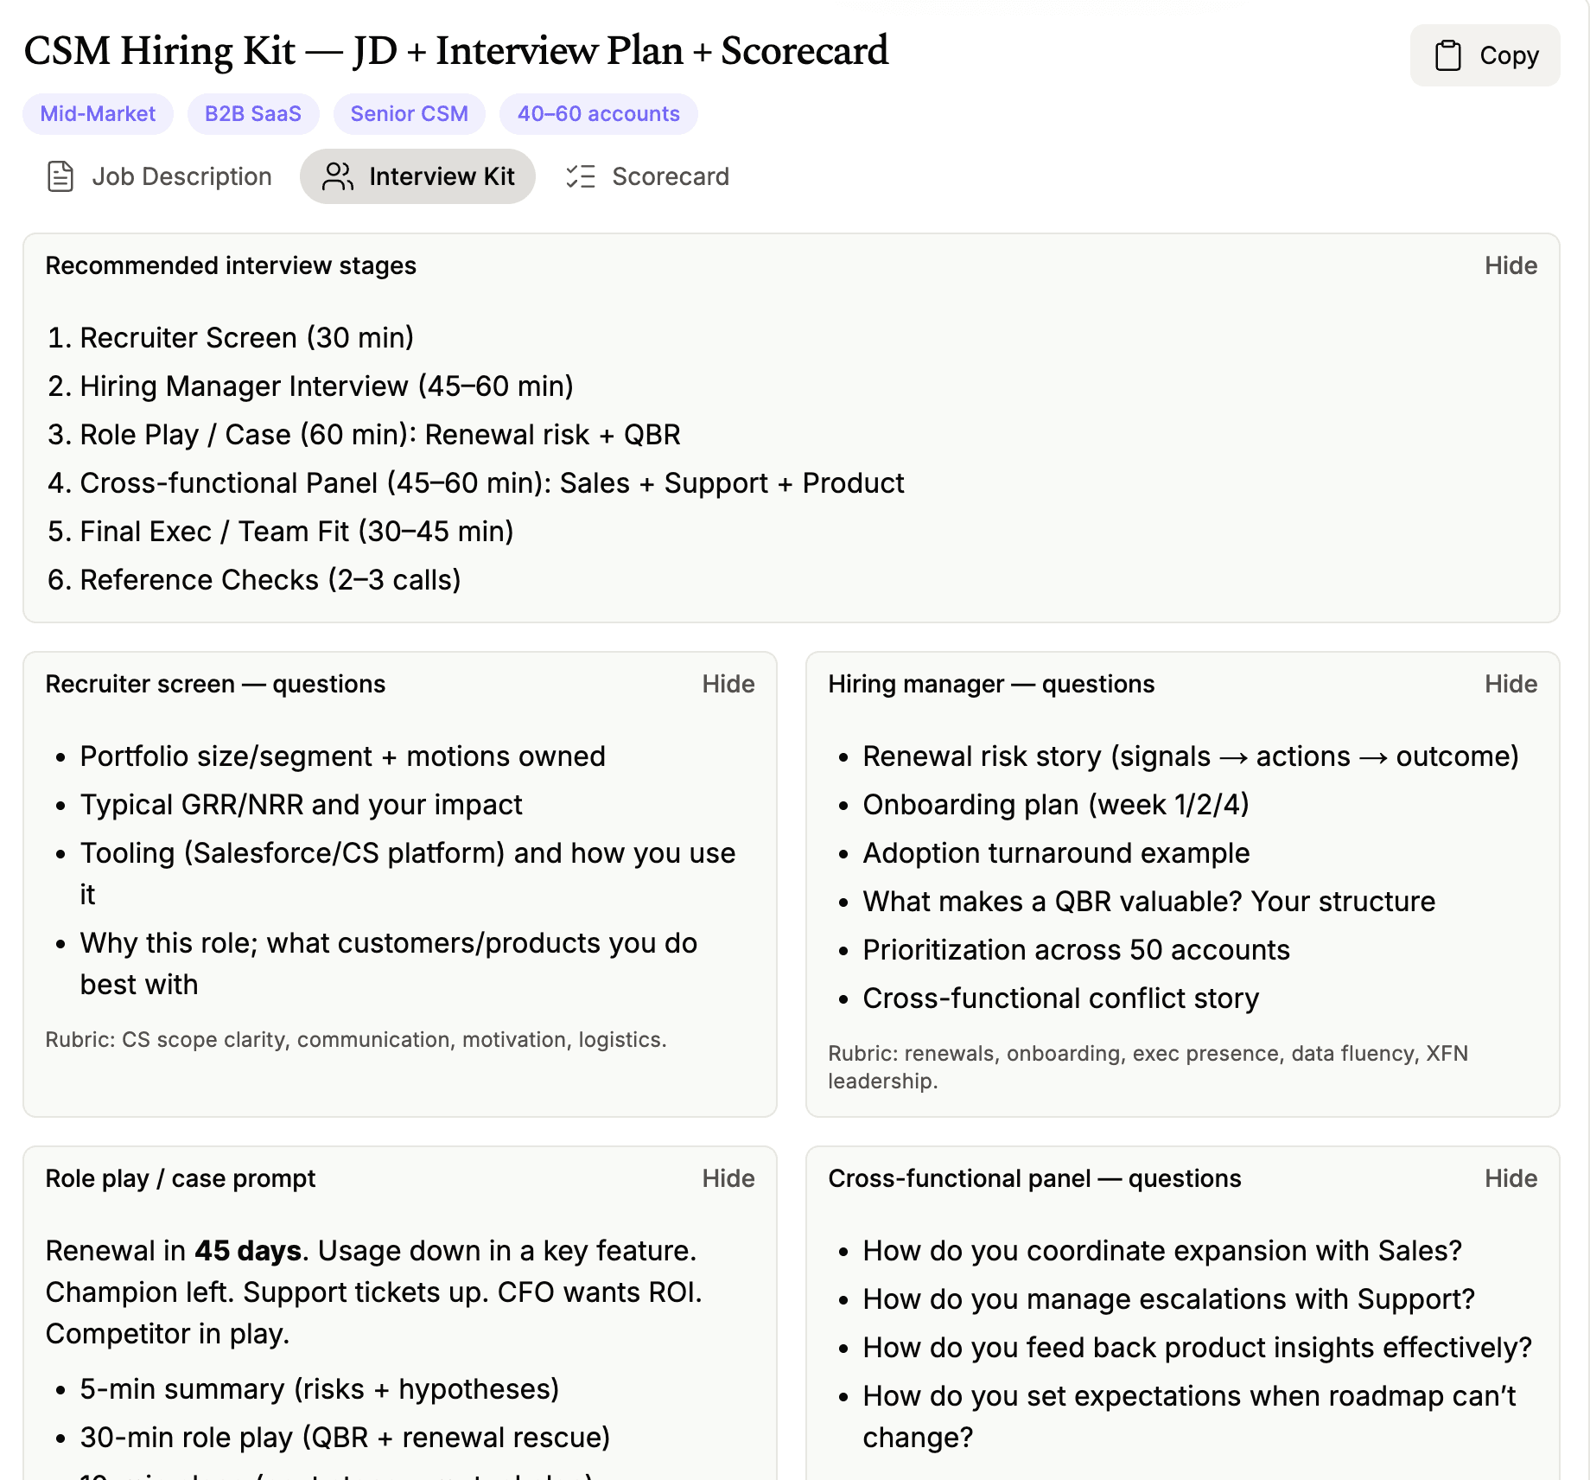Click the Interview Kit people icon
The image size is (1590, 1480).
337,176
